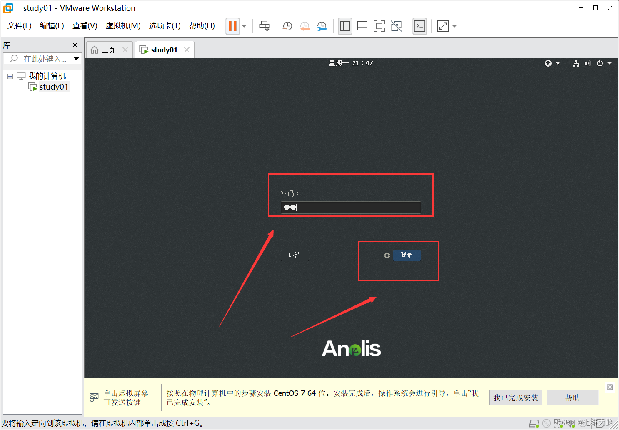Image resolution: width=619 pixels, height=430 pixels.
Task: Open the 帮助(H) menu
Action: 202,26
